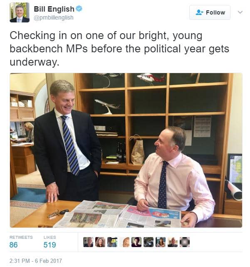Viewport: 250px width, 267px height.
Task: Open the 2:31 PM - 6 Feb 2017 timestamp
Action: 36,261
